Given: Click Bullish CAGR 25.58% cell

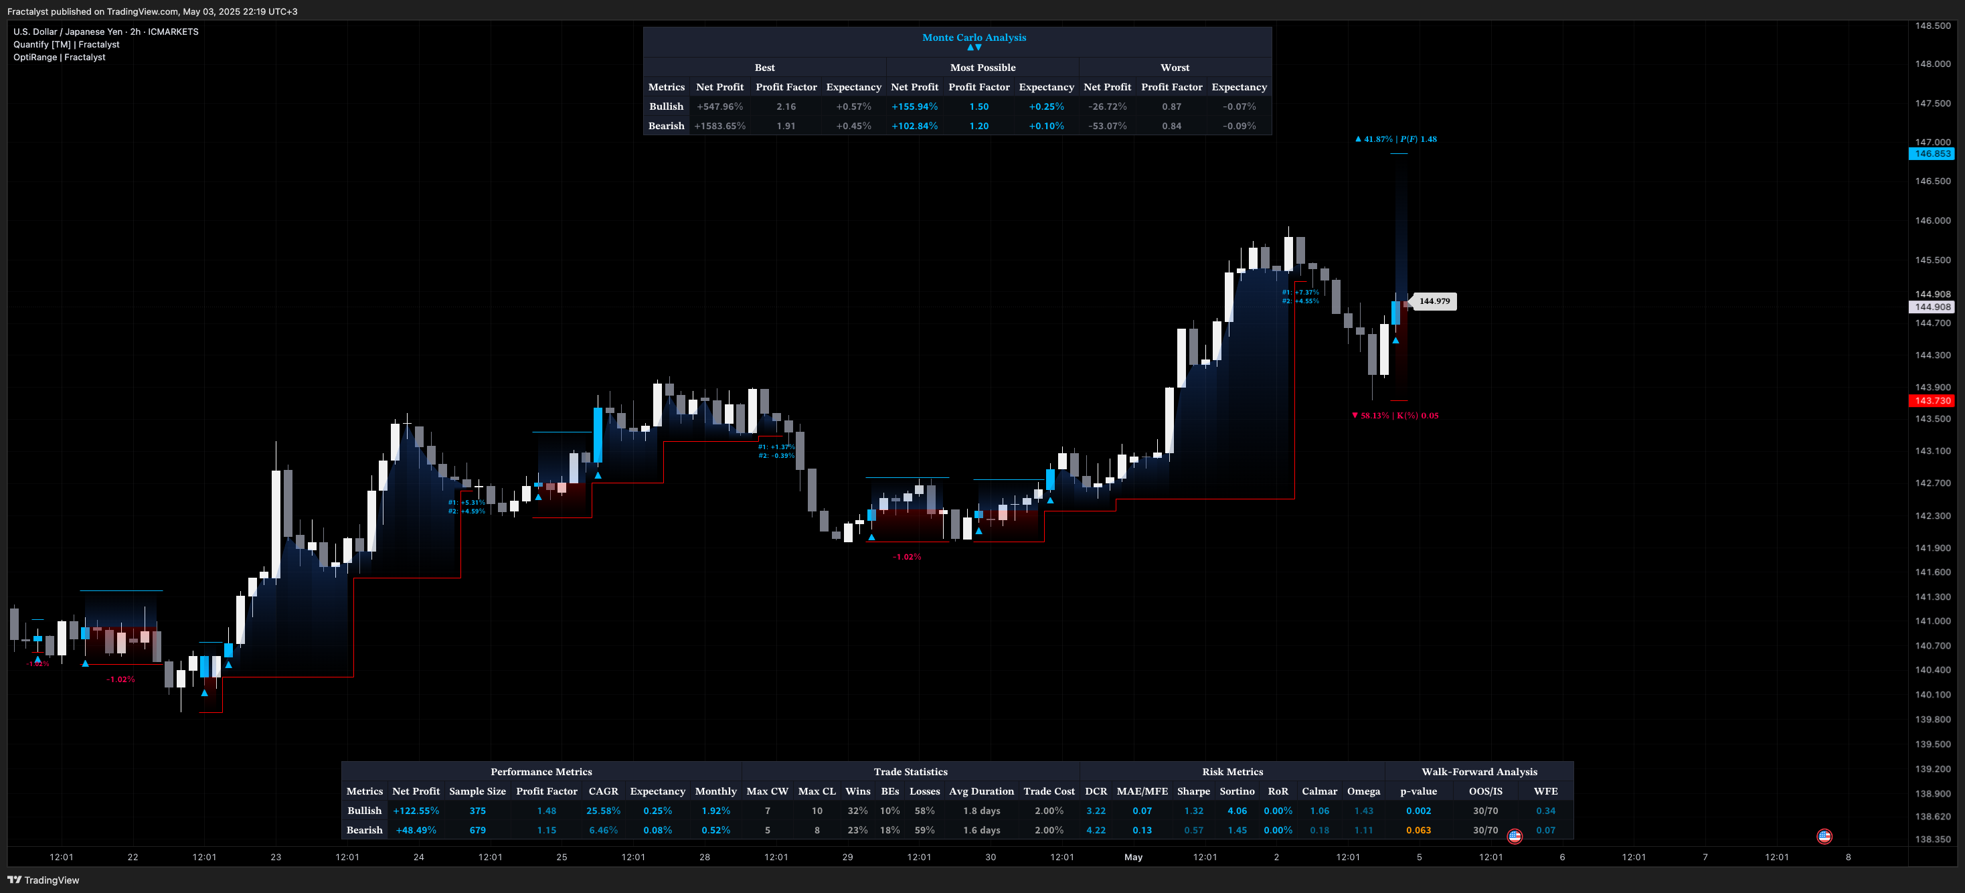Looking at the screenshot, I should (x=602, y=811).
